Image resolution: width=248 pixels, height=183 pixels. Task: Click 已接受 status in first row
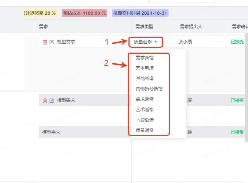coord(237,42)
